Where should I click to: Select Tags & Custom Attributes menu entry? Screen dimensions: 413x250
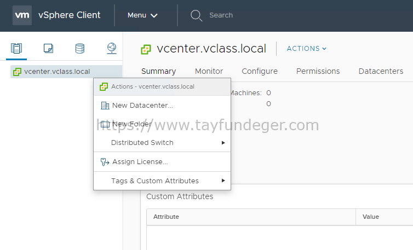(x=162, y=181)
